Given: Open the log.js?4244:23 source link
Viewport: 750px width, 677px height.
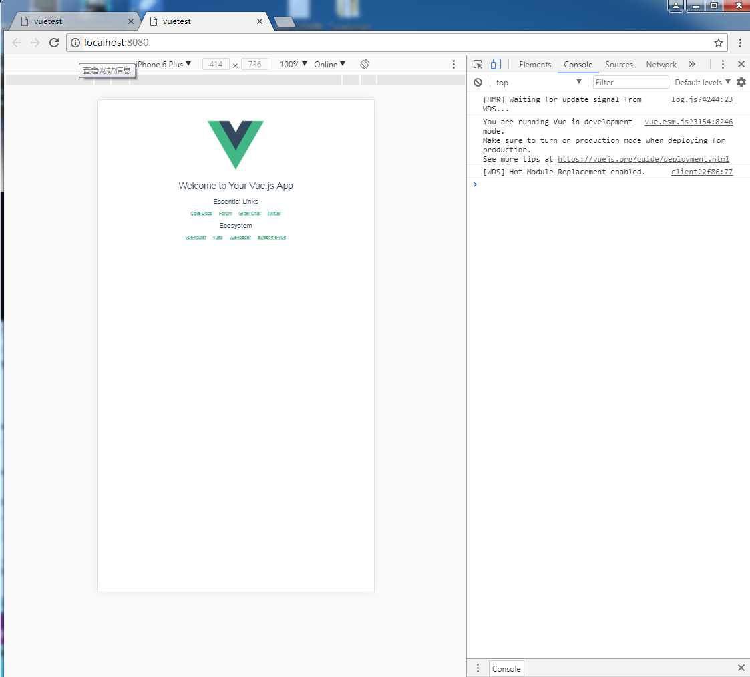Looking at the screenshot, I should (701, 99).
